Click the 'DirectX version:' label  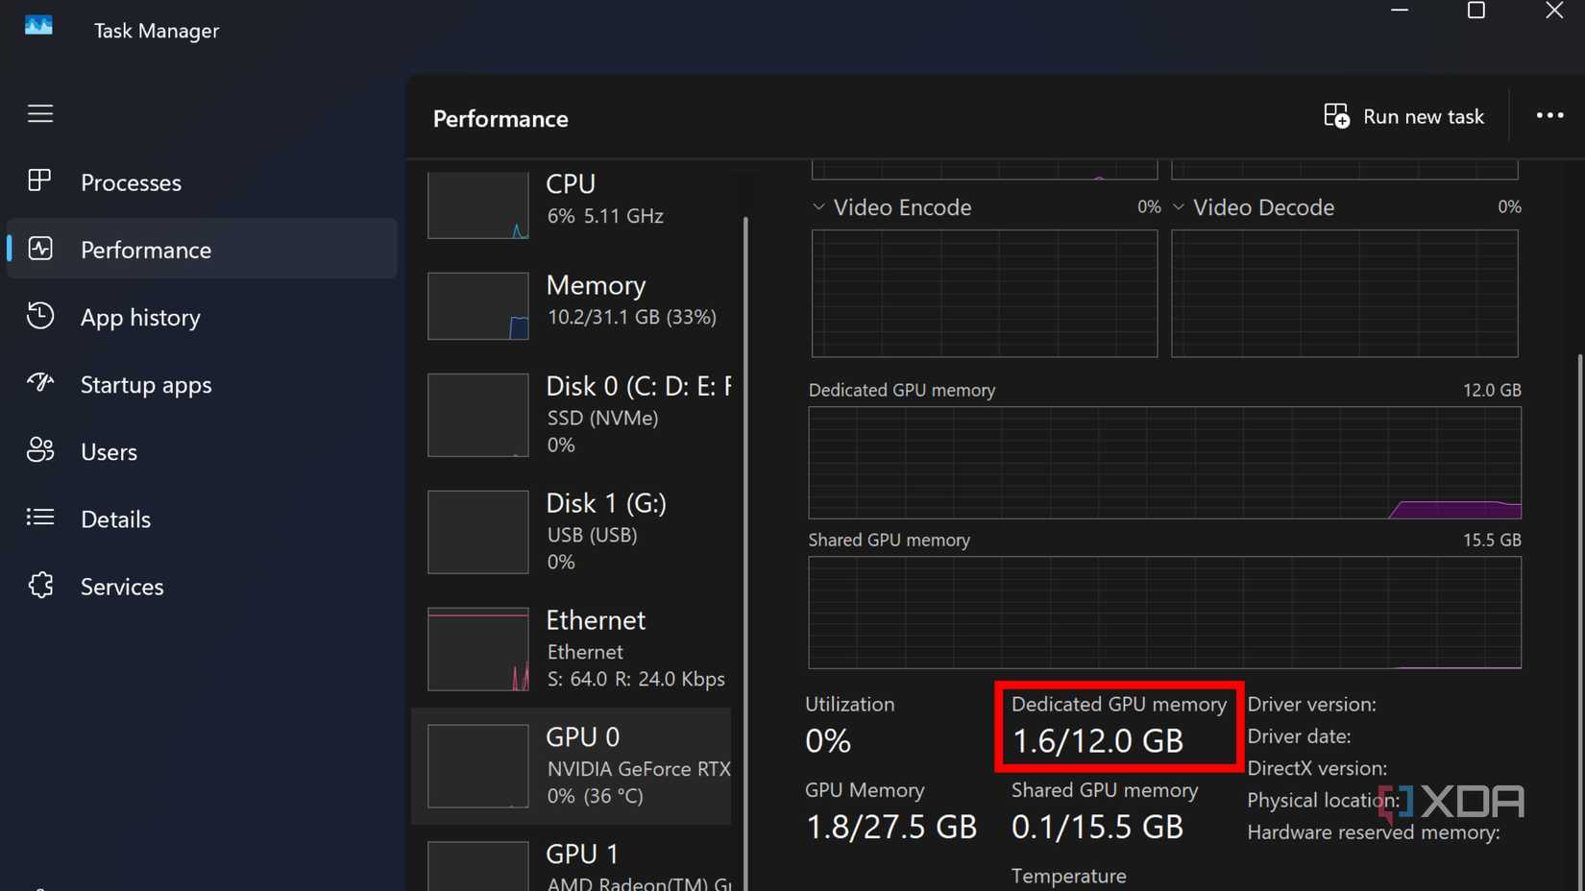tap(1317, 768)
